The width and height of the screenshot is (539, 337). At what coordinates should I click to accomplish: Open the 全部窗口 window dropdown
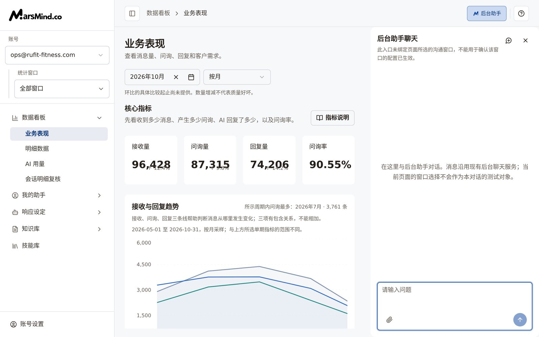(x=62, y=89)
